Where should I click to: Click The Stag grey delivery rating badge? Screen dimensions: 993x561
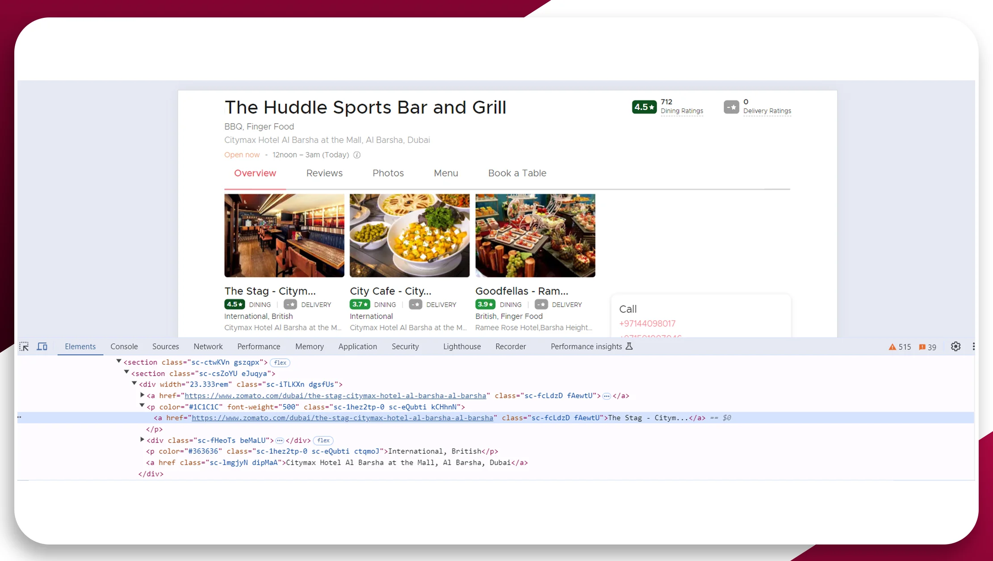coord(290,304)
